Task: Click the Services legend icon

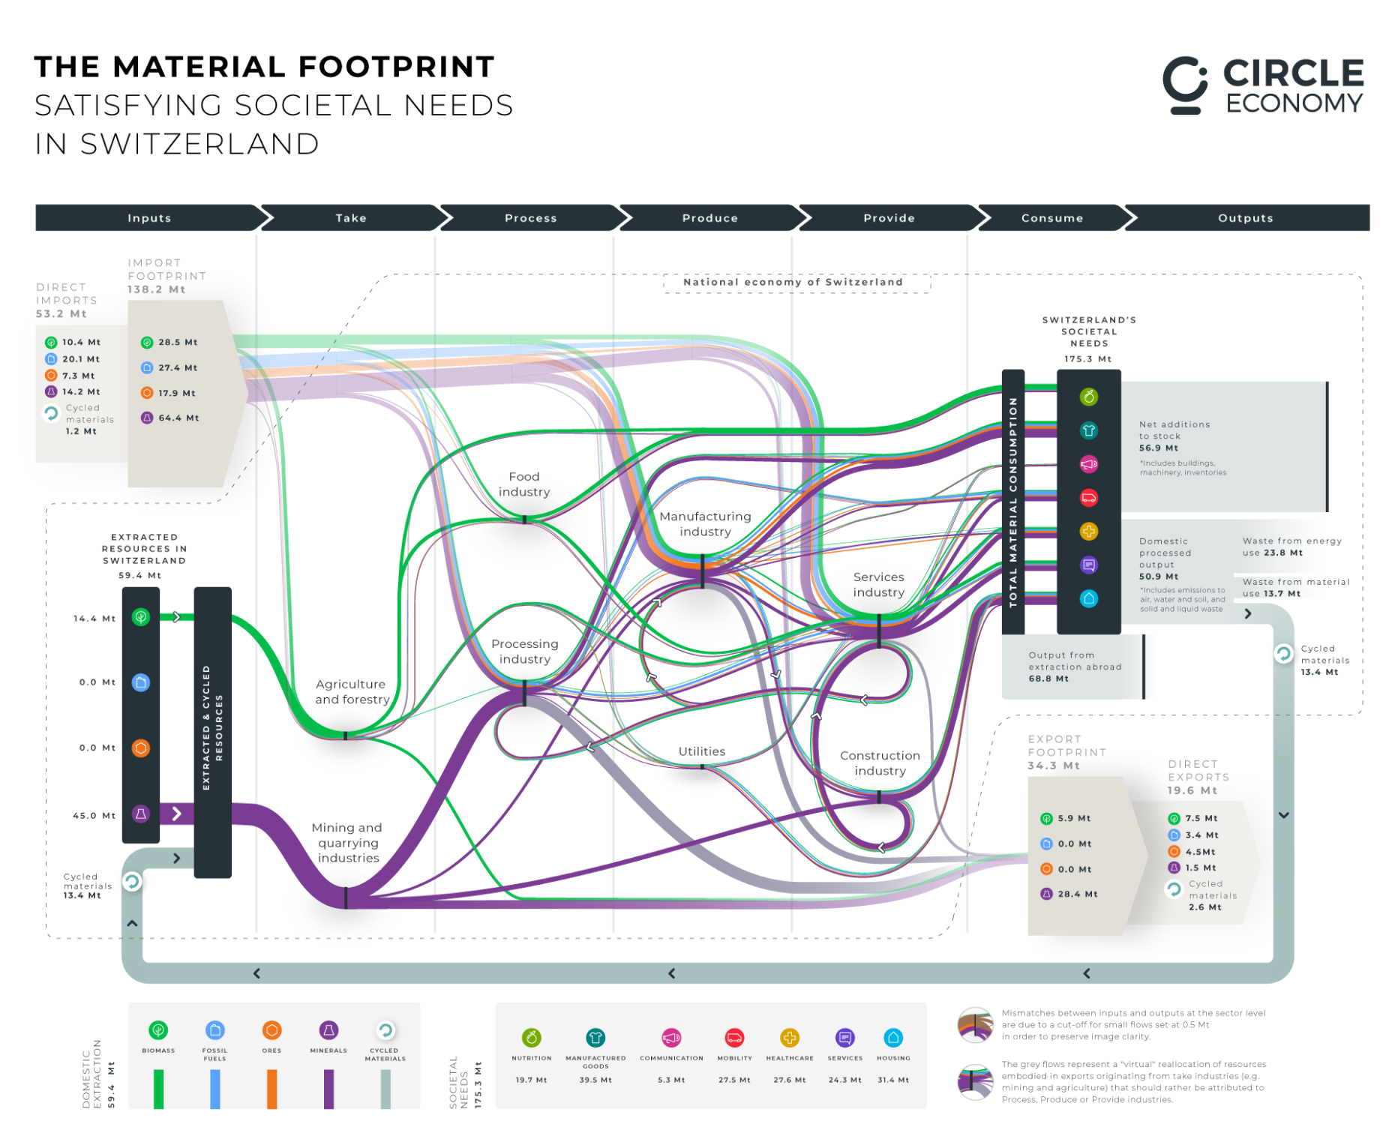Action: [845, 1038]
